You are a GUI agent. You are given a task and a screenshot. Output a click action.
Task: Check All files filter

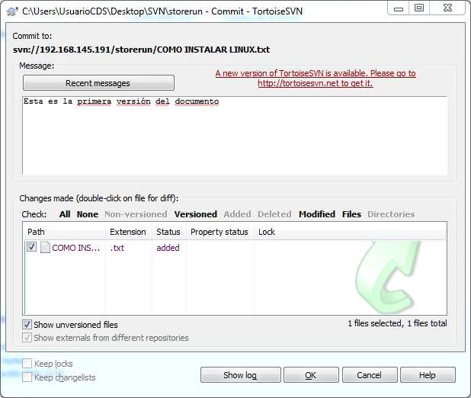(x=65, y=214)
